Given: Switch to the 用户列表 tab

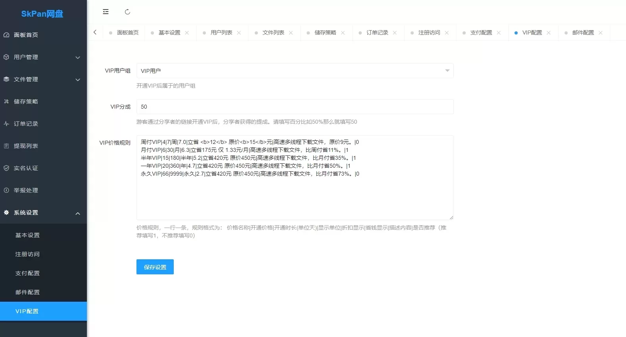Looking at the screenshot, I should pyautogui.click(x=221, y=33).
